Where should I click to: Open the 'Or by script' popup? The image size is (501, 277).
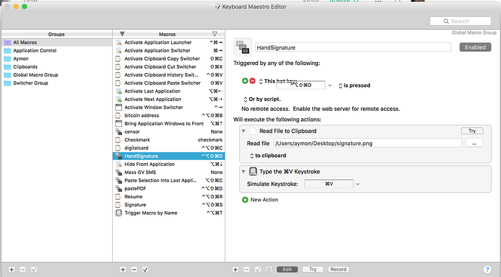point(262,99)
